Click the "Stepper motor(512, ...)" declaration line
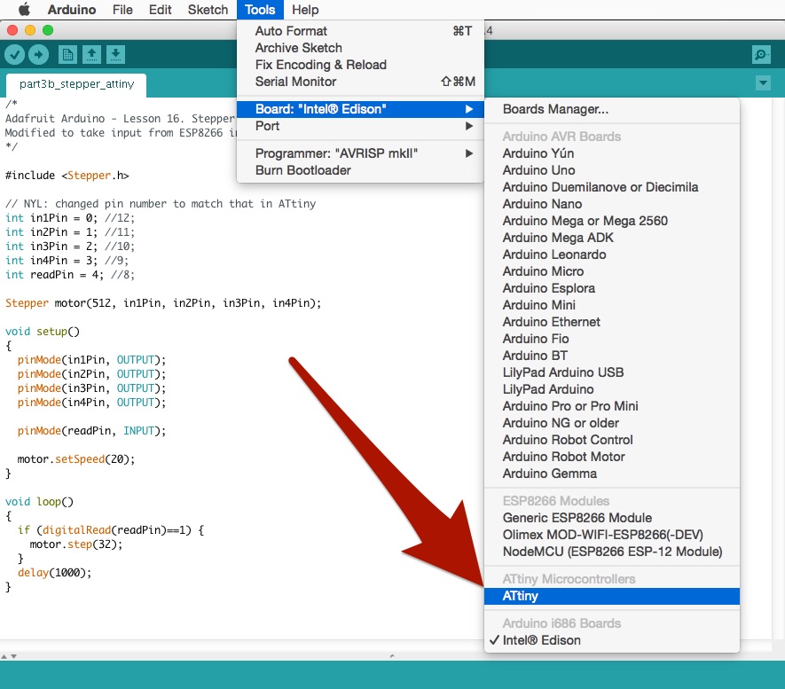This screenshot has height=689, width=785. 163,303
